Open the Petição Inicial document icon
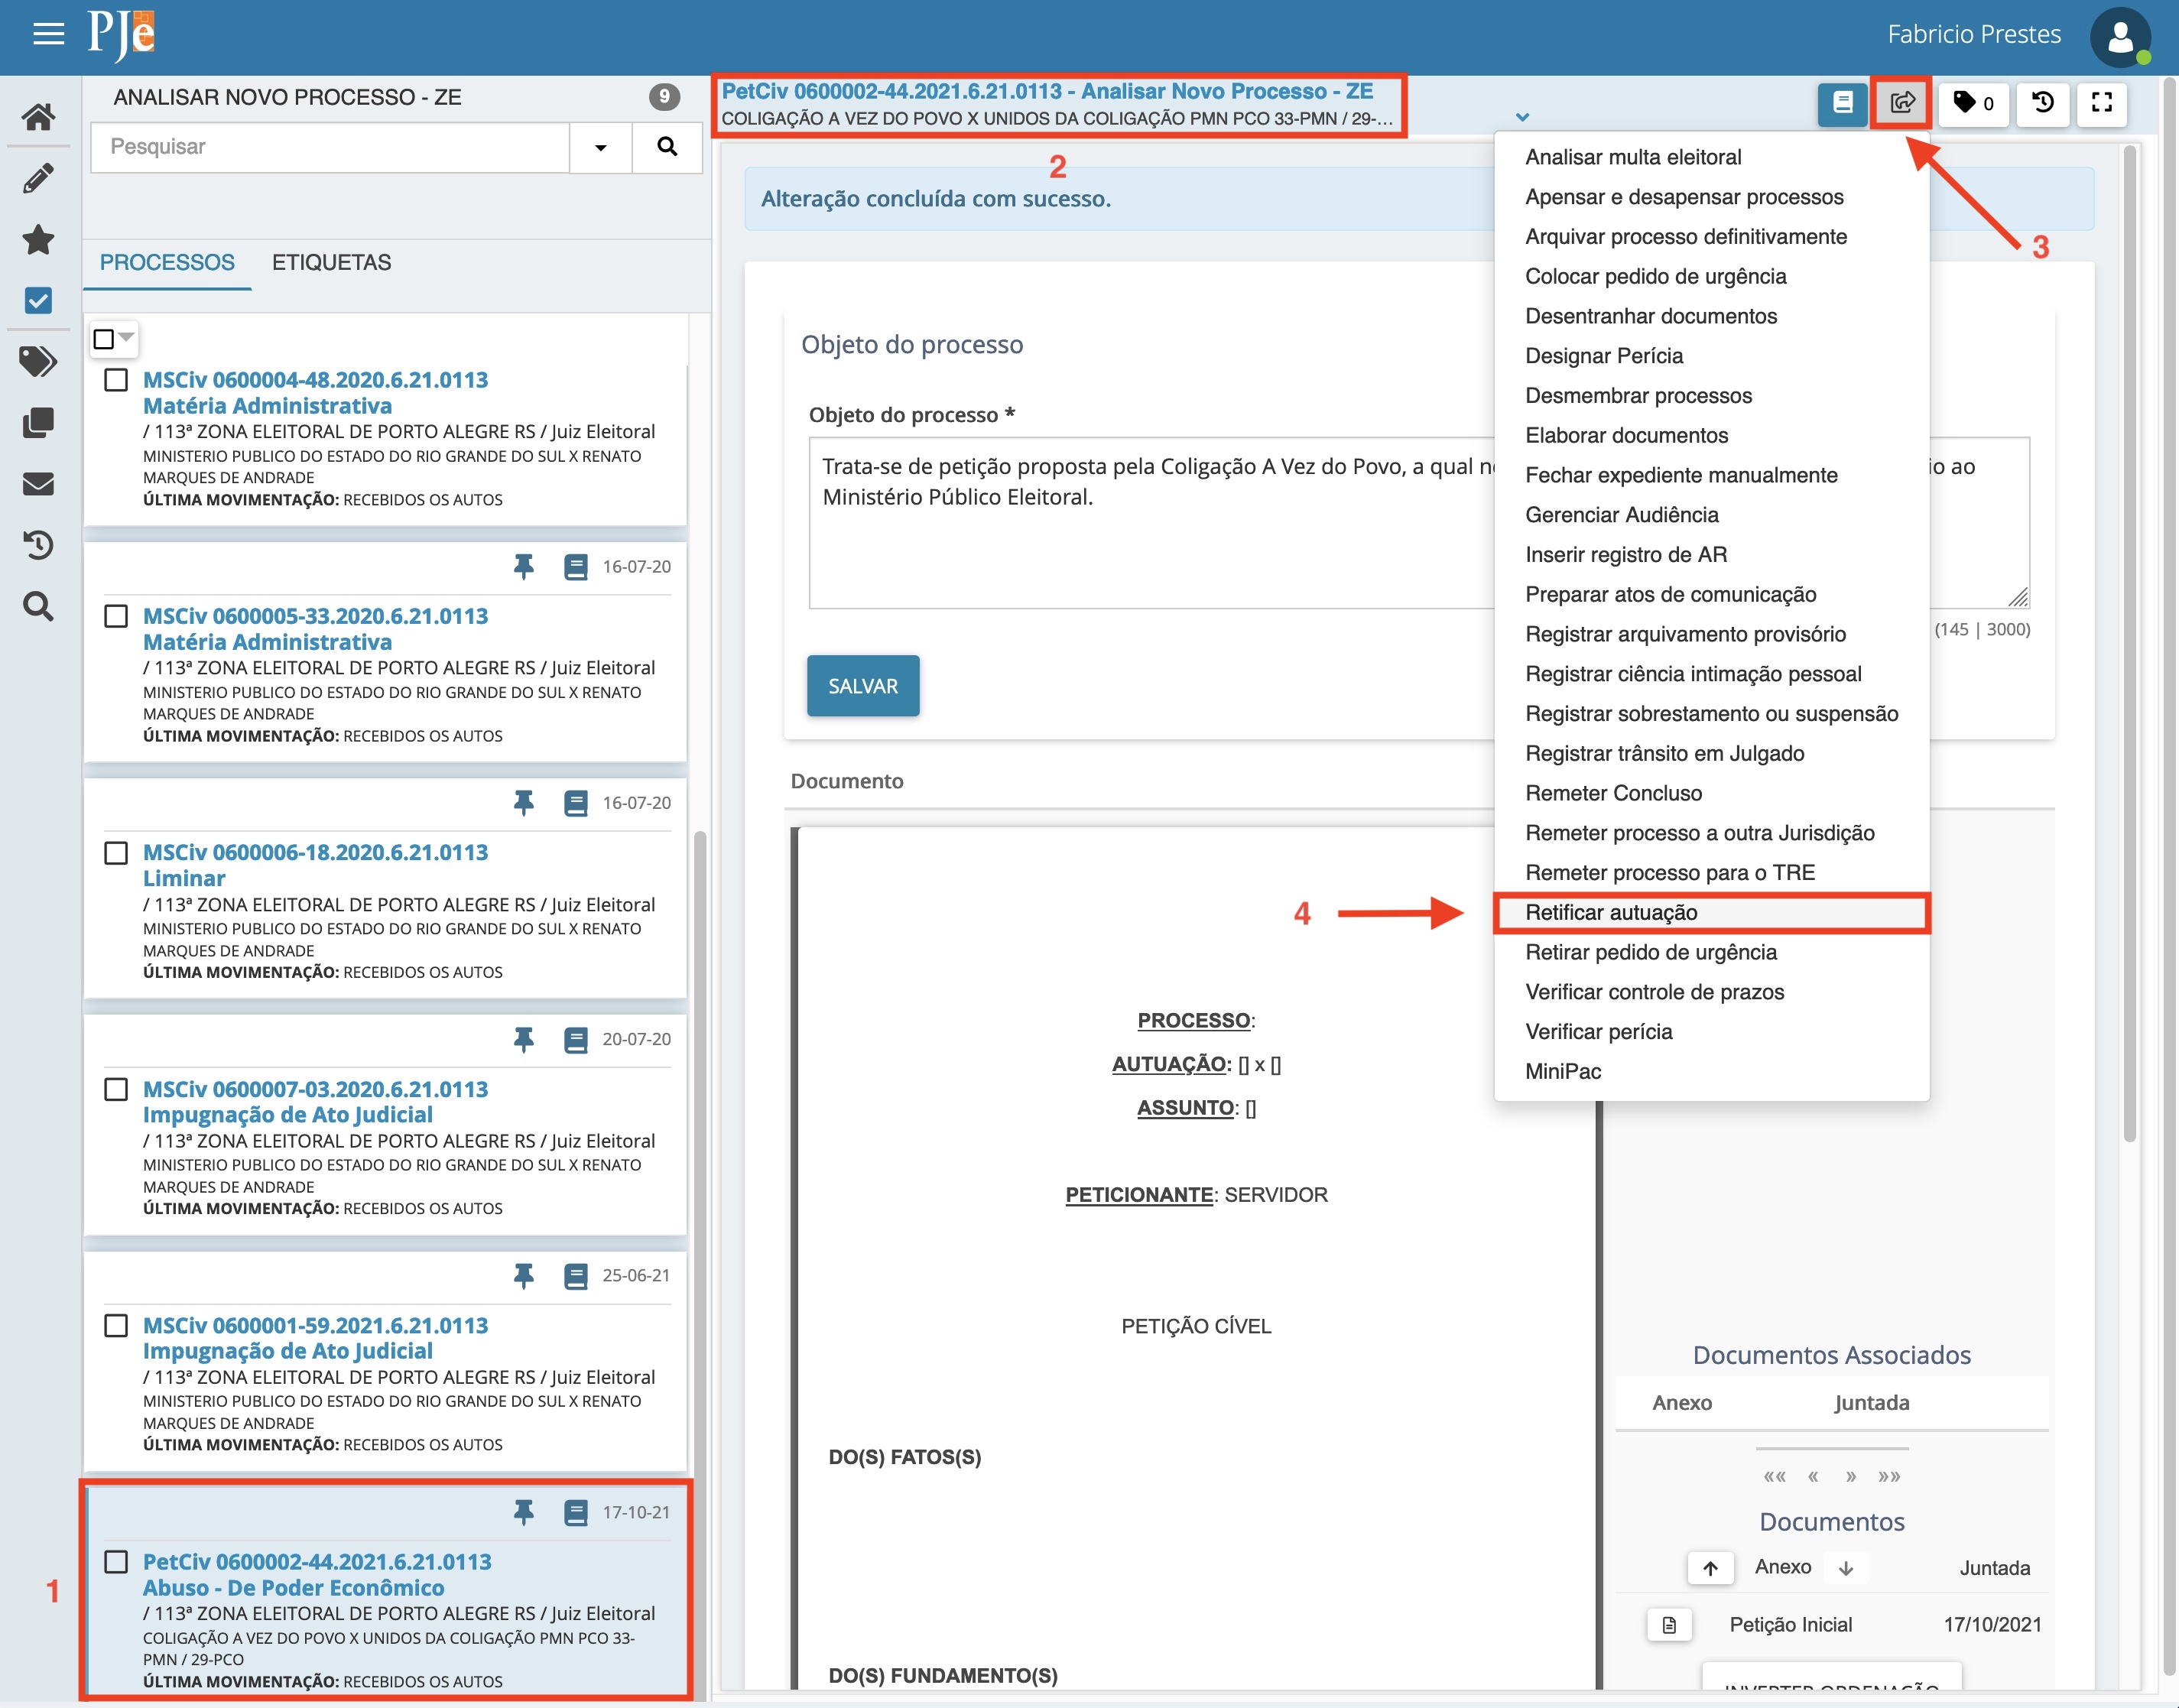 coord(1669,1624)
